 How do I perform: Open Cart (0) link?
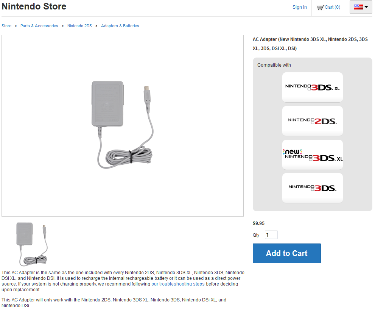click(x=333, y=7)
